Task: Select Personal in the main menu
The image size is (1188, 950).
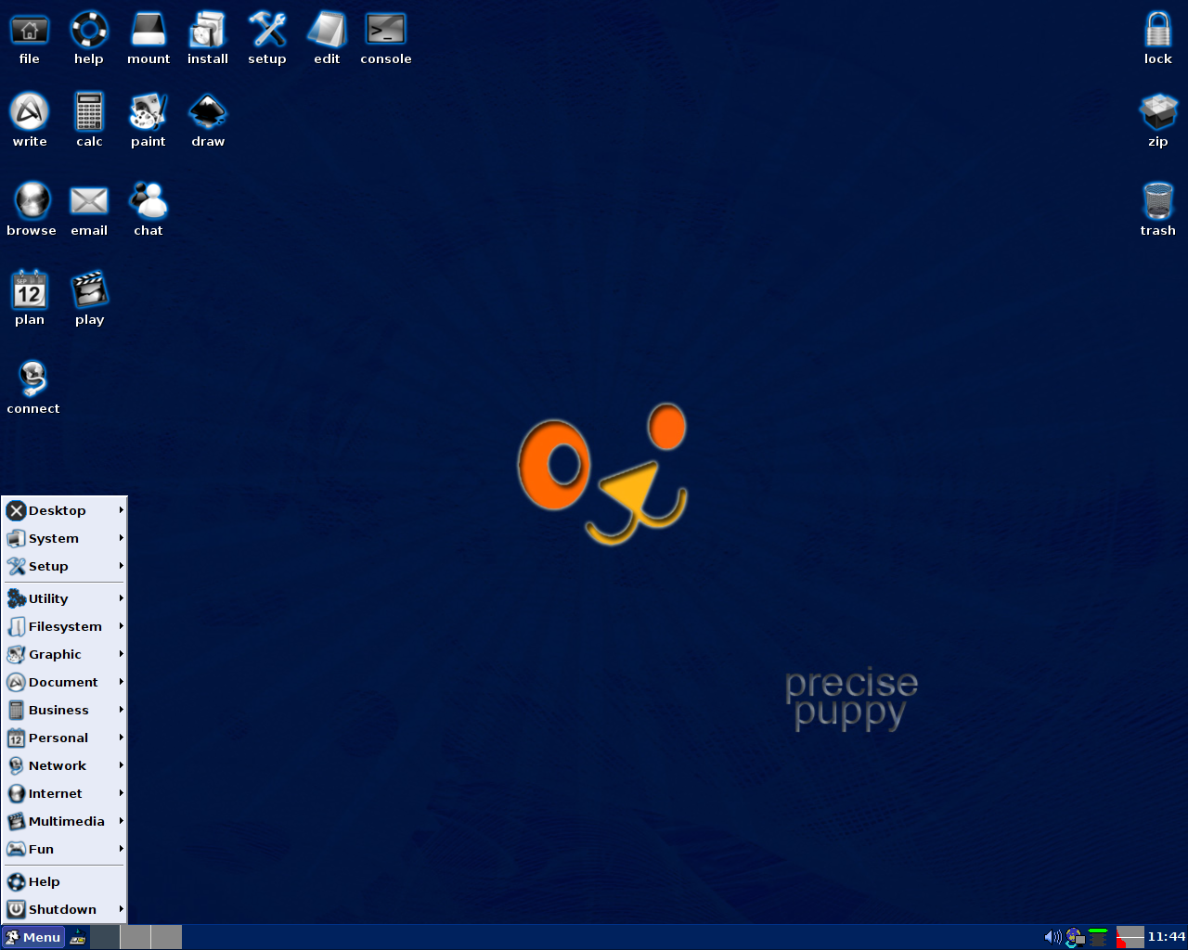Action: pyautogui.click(x=64, y=738)
